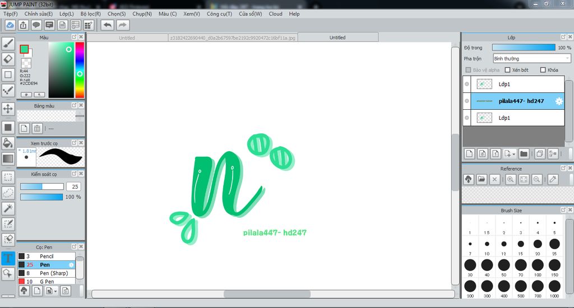The height and width of the screenshot is (308, 574).
Task: Toggle visibility of bottom Lớp1 layer
Action: pyautogui.click(x=467, y=118)
